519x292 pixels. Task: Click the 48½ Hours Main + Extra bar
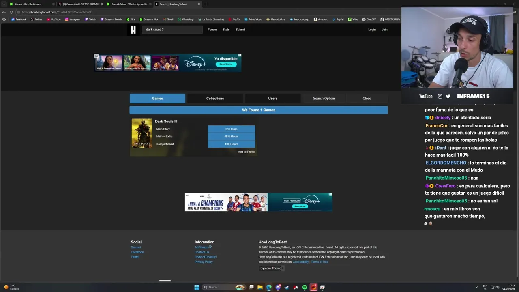[x=232, y=136]
